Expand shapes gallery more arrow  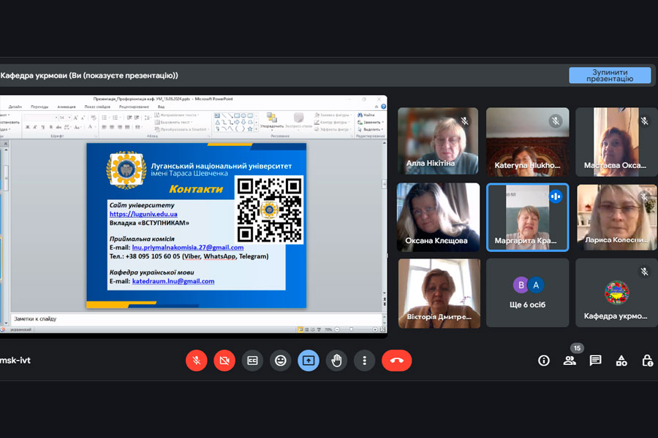click(257, 129)
